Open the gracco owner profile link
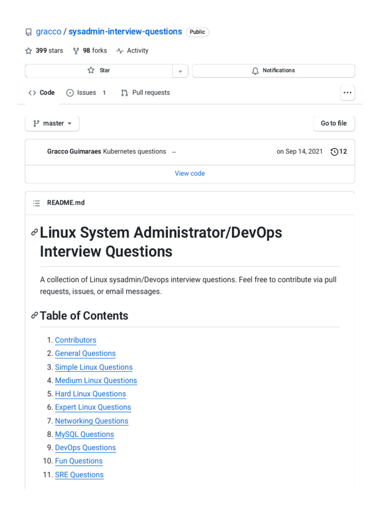The height and width of the screenshot is (507, 380). click(x=48, y=32)
